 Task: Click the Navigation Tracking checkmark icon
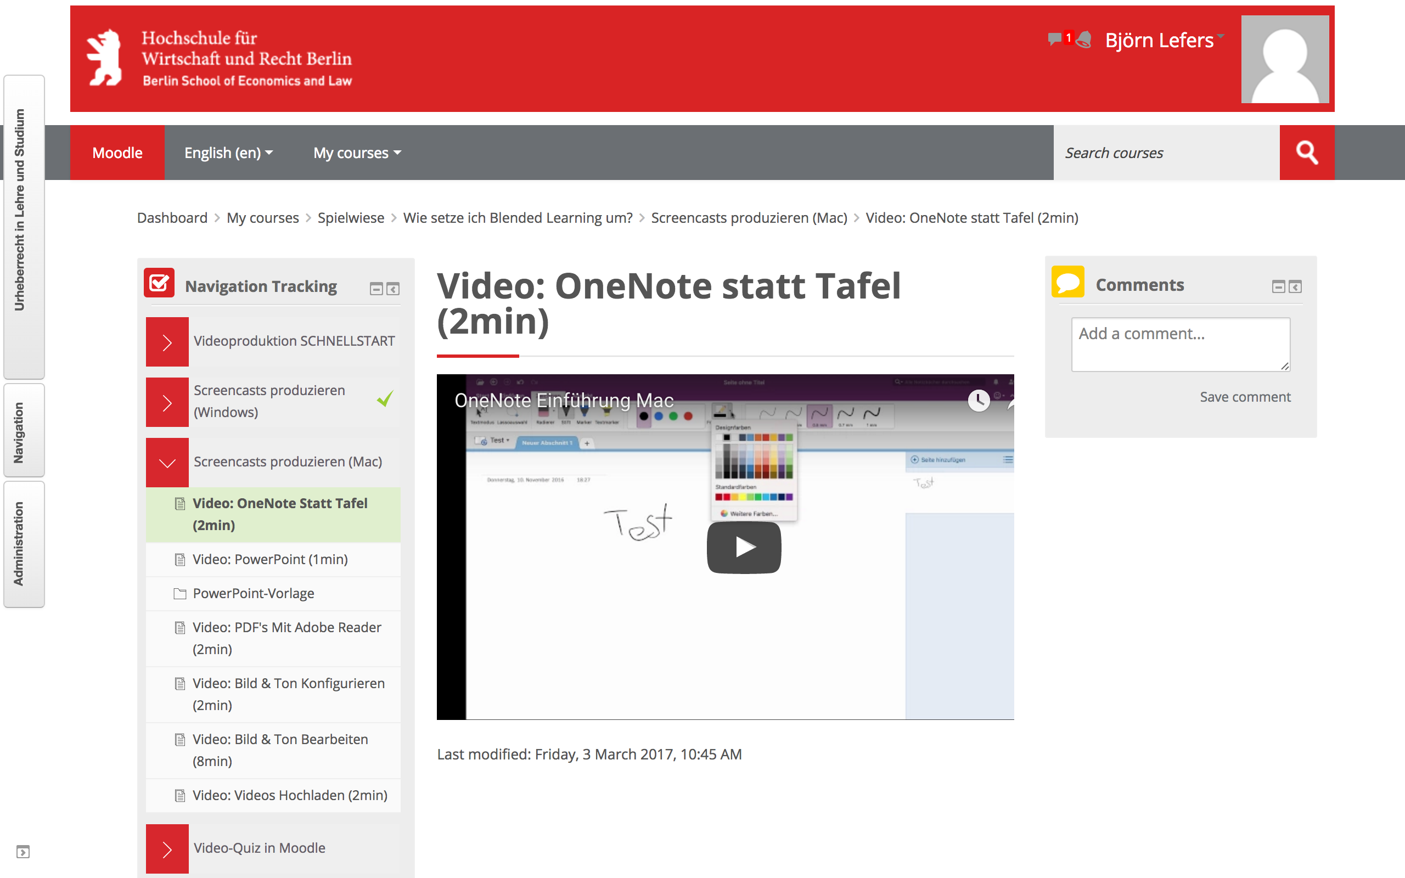[159, 283]
